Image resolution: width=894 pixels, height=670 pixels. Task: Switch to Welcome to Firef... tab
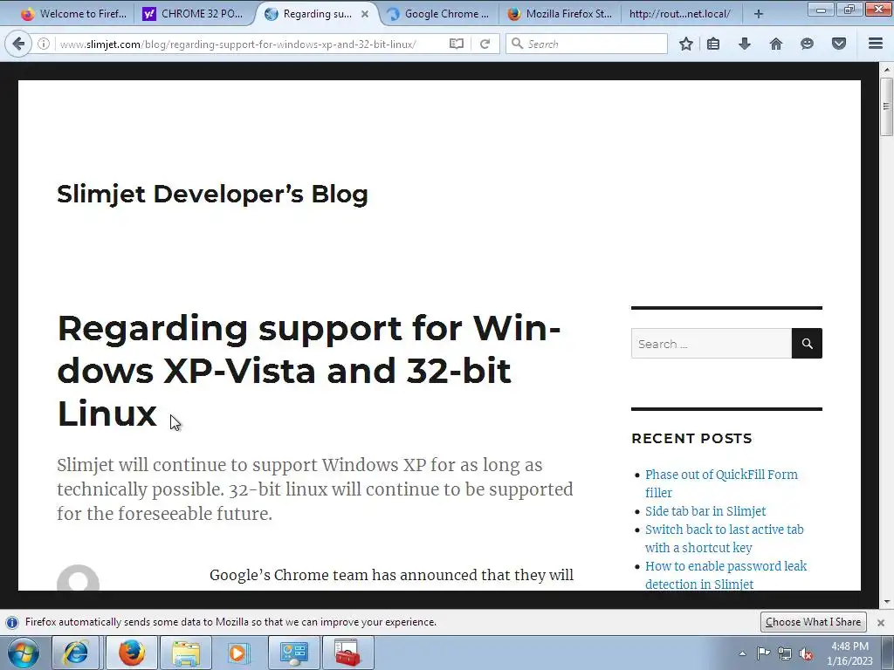[73, 14]
